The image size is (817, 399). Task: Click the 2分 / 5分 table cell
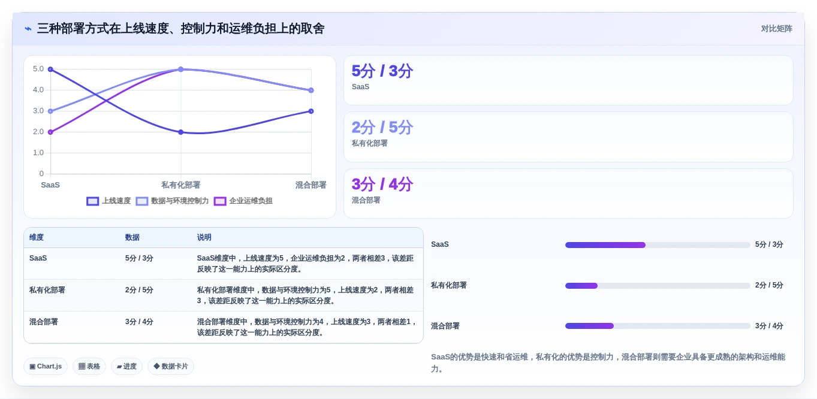click(139, 290)
